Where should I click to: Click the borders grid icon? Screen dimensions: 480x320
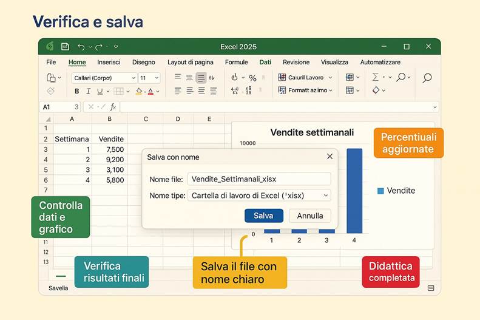[118, 91]
